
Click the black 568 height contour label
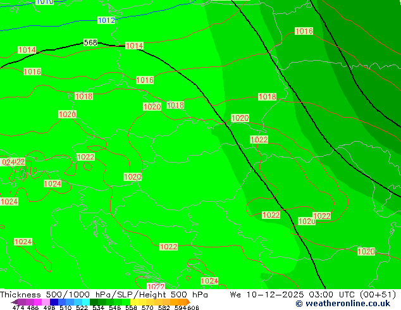click(x=90, y=42)
